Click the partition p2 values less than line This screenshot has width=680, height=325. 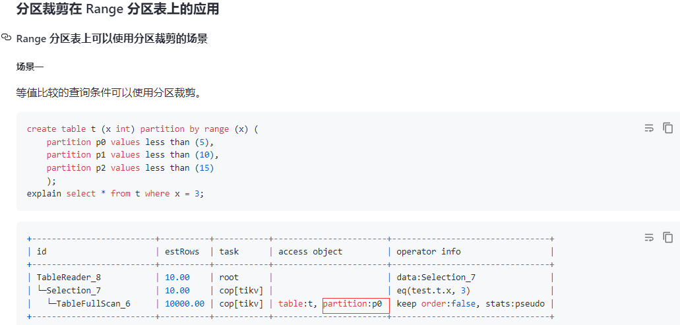click(x=131, y=167)
